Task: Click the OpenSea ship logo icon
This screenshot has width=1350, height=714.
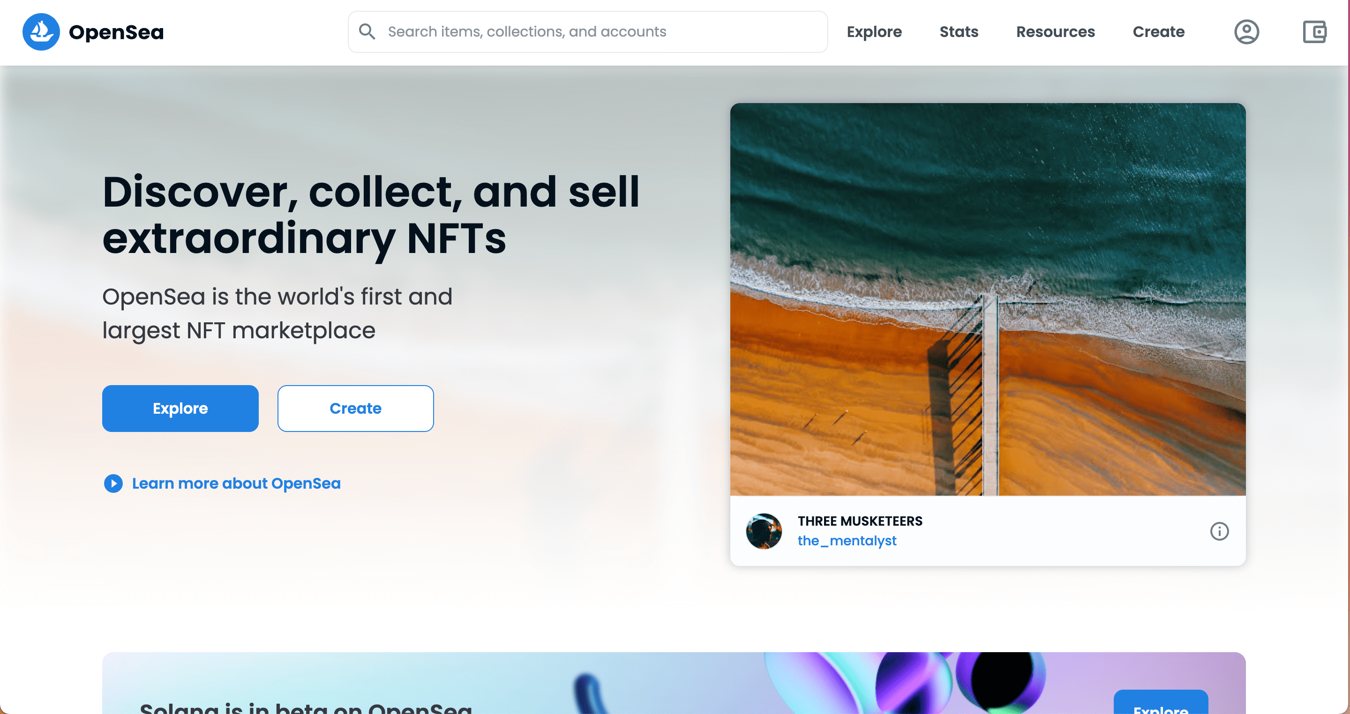Action: tap(41, 32)
